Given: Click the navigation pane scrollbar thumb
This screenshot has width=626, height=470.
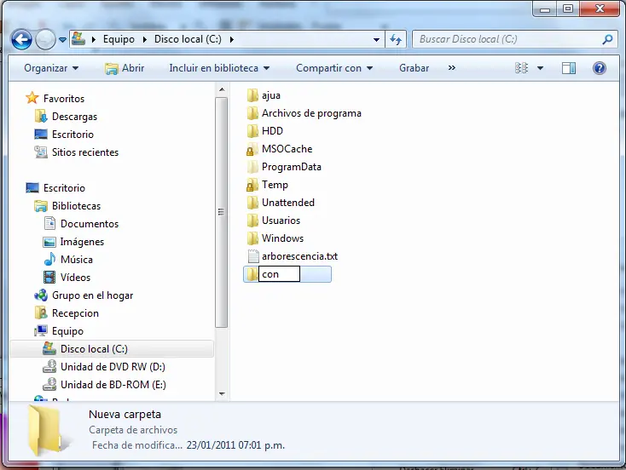Looking at the screenshot, I should (221, 212).
